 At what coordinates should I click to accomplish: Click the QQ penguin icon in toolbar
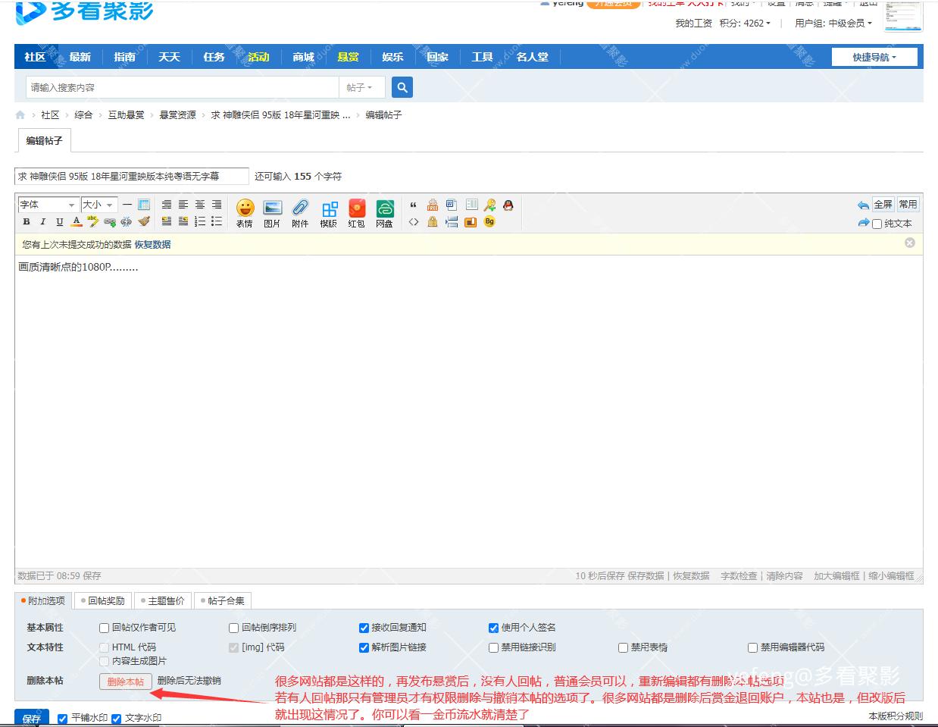click(x=508, y=205)
